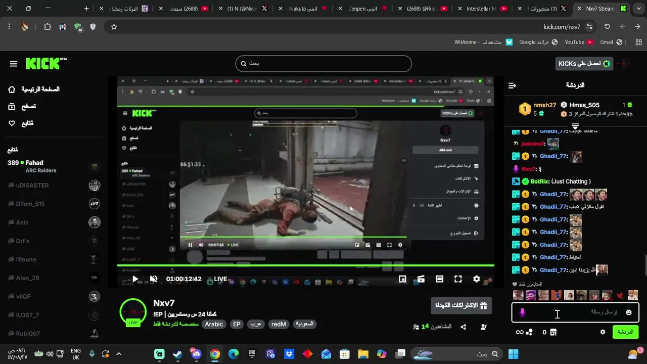647x364 pixels.
Task: Select the السعودية tag
Action: pyautogui.click(x=305, y=325)
